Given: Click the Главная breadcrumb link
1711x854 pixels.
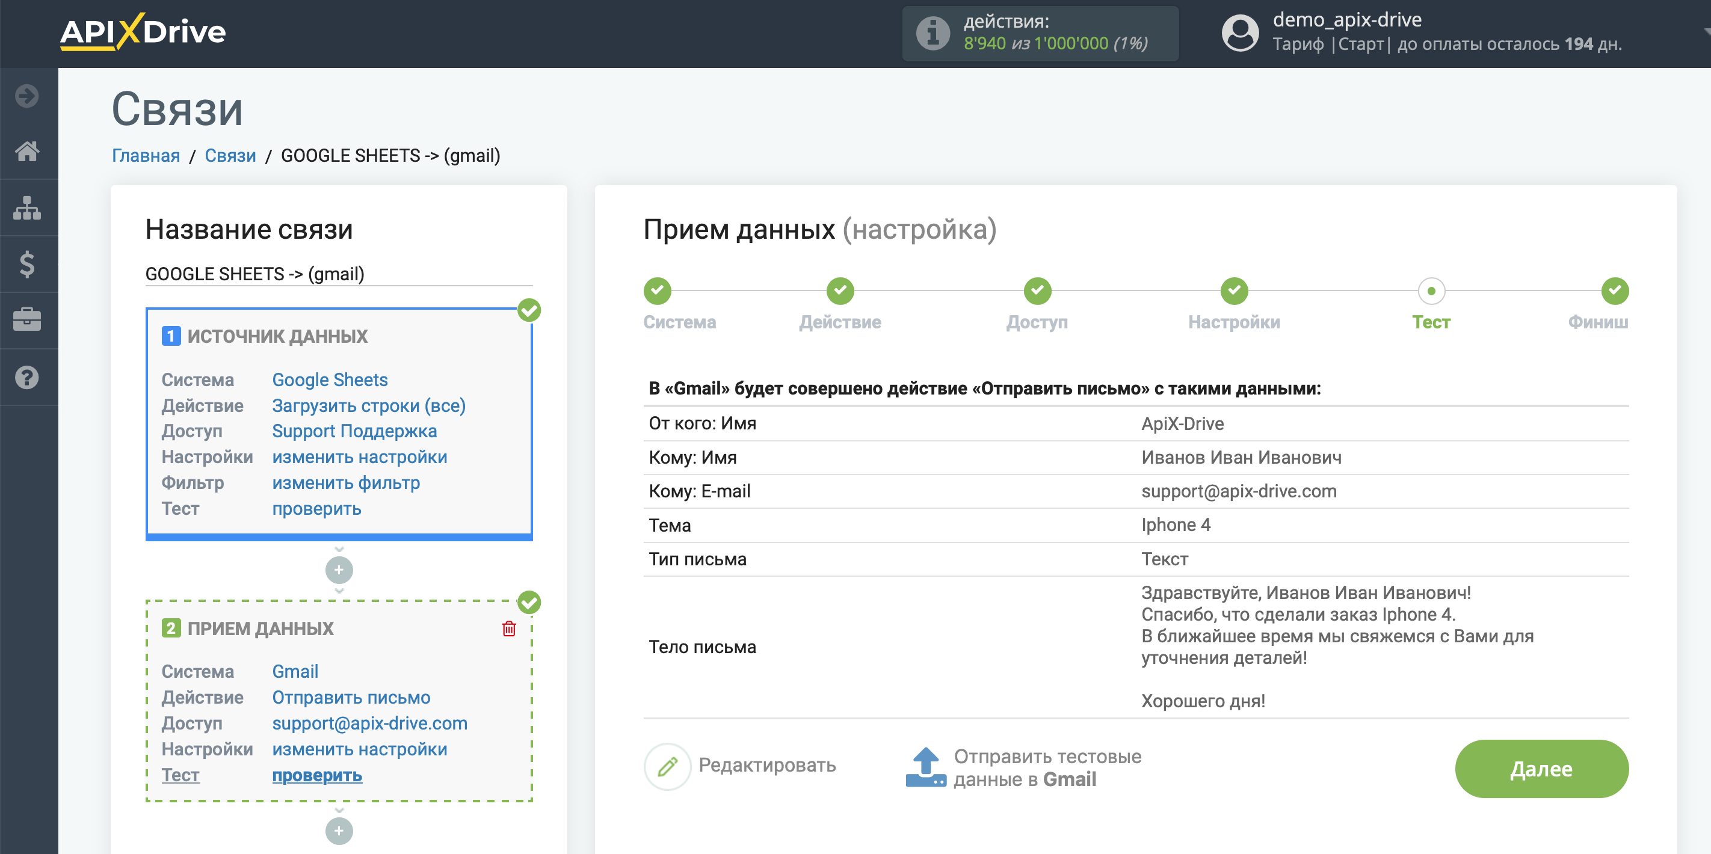Looking at the screenshot, I should pos(146,155).
